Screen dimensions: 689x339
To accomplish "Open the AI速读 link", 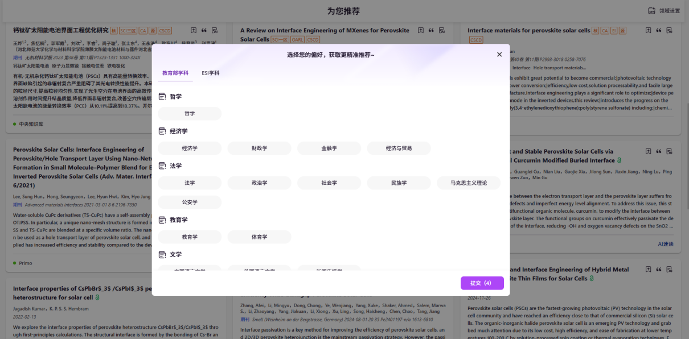I will pyautogui.click(x=665, y=244).
